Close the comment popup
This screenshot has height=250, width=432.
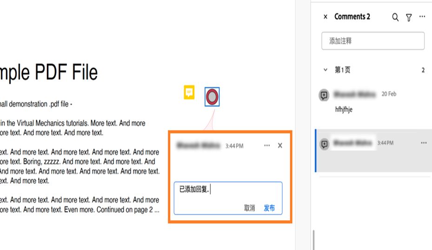[x=280, y=145]
